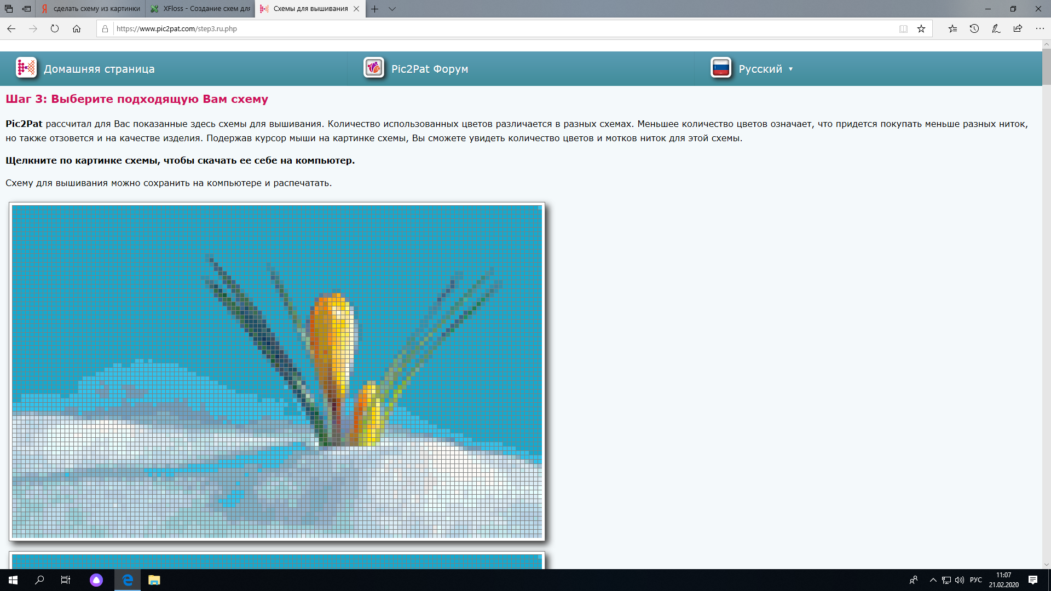Add page to favorites with star icon
Viewport: 1051px width, 591px height.
(921, 29)
